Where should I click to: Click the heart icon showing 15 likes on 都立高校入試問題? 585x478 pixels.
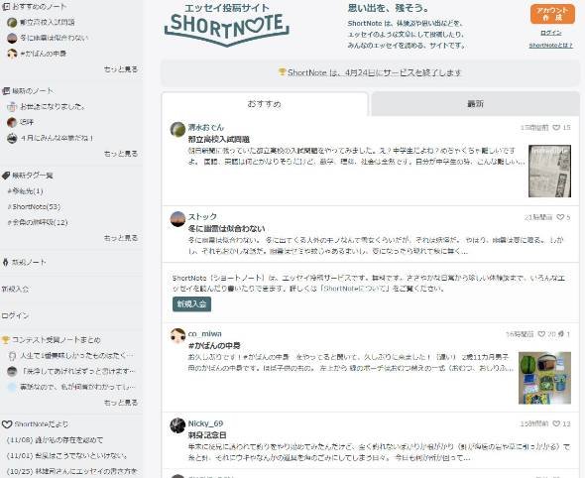(x=556, y=128)
